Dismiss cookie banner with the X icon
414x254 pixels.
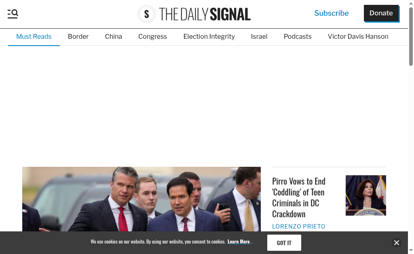396,243
